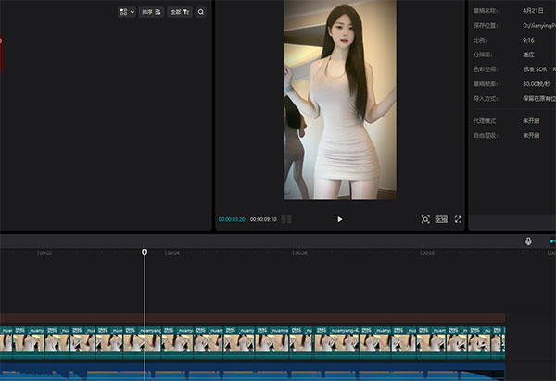Click the audio waveform track
556x381 pixels.
click(252, 372)
